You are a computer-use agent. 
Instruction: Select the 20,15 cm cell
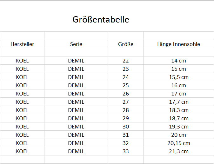point(178,143)
